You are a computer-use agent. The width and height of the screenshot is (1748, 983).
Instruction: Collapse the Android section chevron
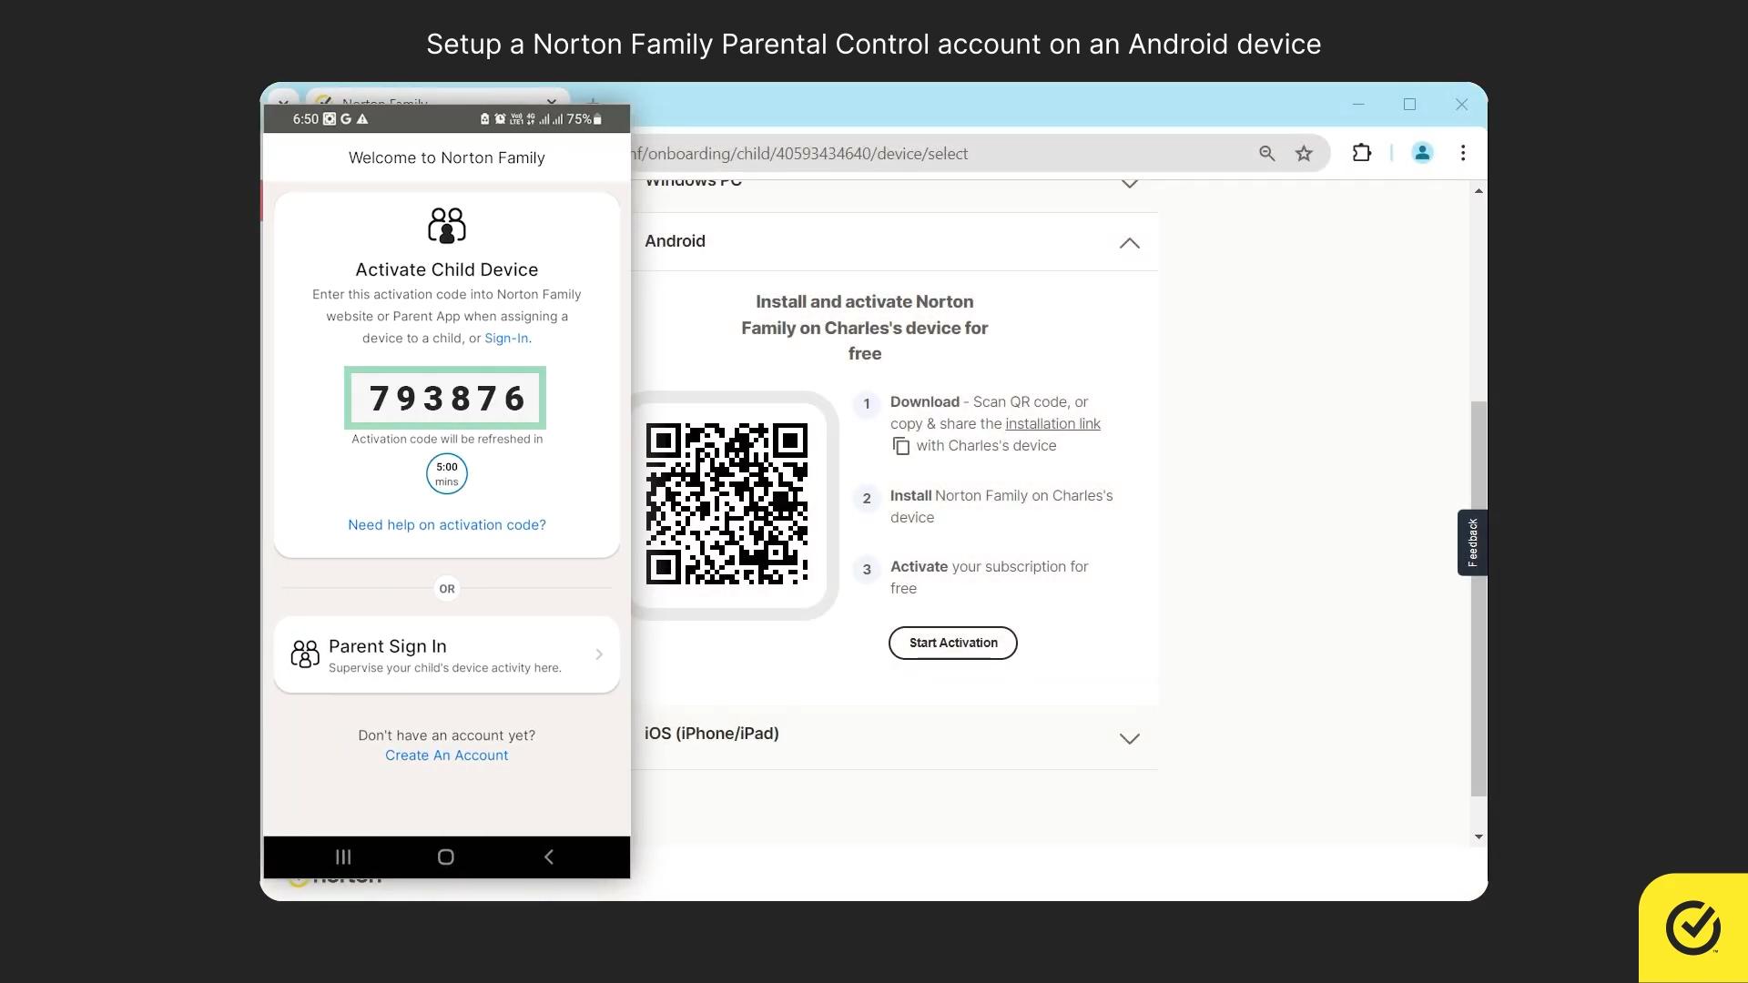point(1130,242)
